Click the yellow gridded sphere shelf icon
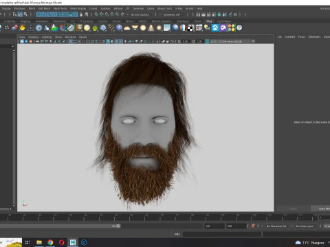This screenshot has height=247, width=330. click(87, 28)
